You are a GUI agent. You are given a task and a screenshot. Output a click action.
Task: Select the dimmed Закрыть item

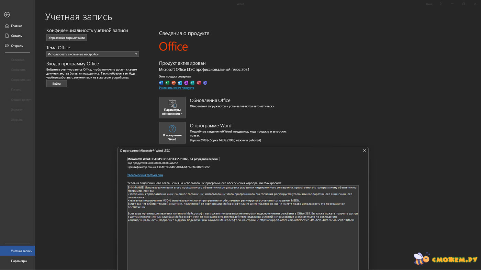click(x=18, y=120)
